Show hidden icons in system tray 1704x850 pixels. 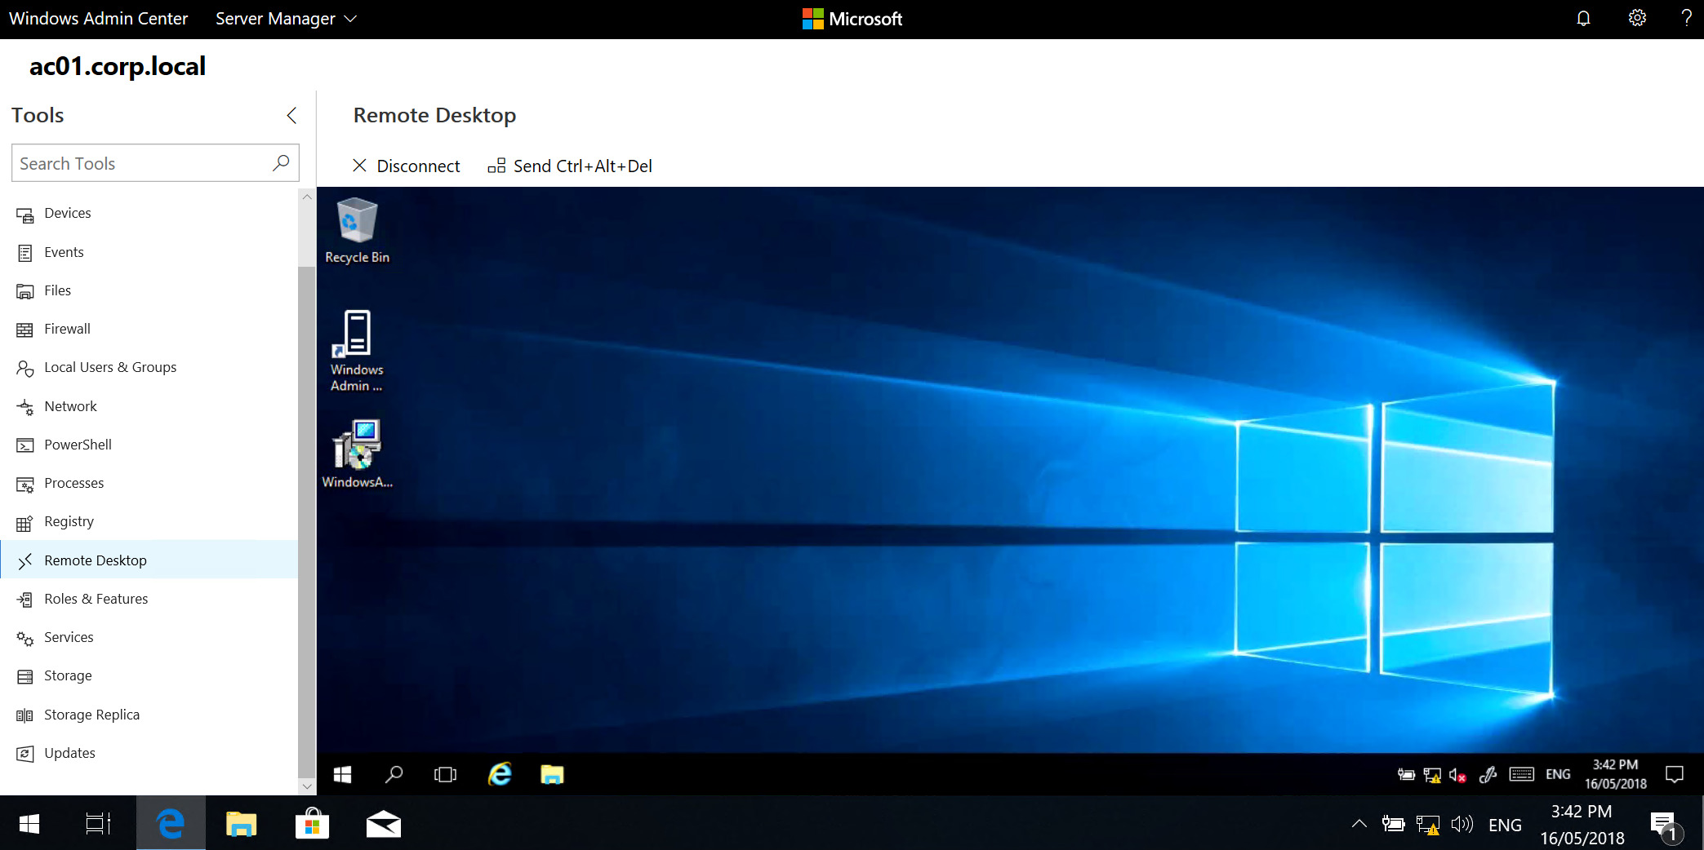coord(1359,824)
